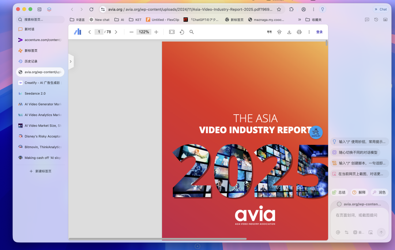
Task: Click the lightbulb assistant icon
Action: pyautogui.click(x=323, y=9)
